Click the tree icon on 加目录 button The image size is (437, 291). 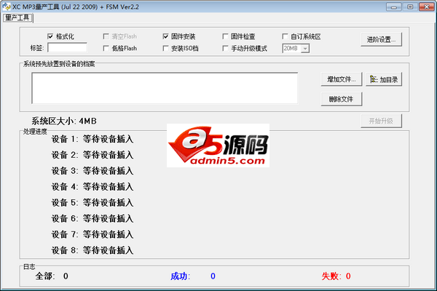374,79
